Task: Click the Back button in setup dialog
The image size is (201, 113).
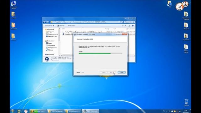Action: click(x=104, y=73)
